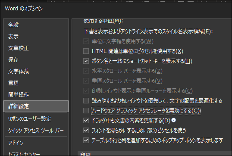Toggle 単位に文字幅を使用する checkbox
The image size is (232, 156).
(x=86, y=41)
